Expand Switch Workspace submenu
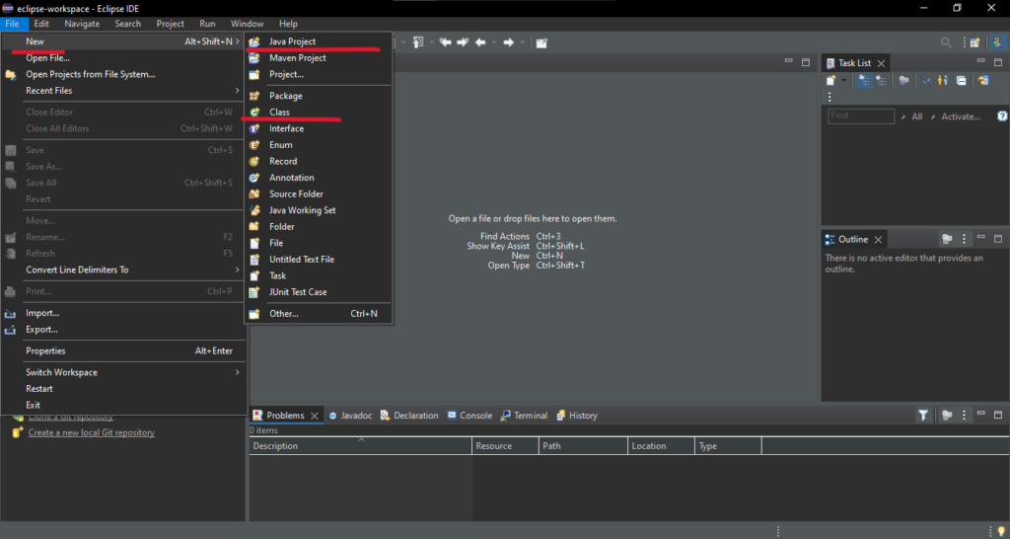The image size is (1010, 539). pyautogui.click(x=124, y=372)
